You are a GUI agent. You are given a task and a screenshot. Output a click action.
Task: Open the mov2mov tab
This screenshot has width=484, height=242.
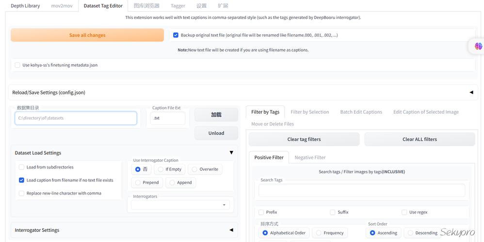(62, 5)
